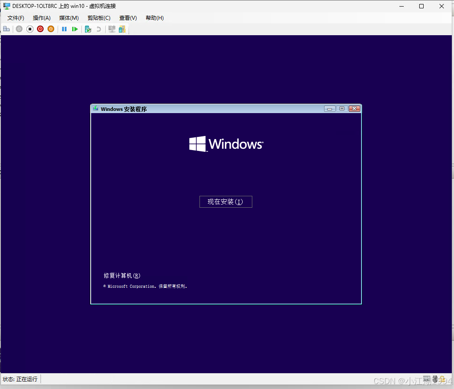This screenshot has height=389, width=454.
Task: Click the 状态: 正在运行 status text
Action: pos(20,379)
